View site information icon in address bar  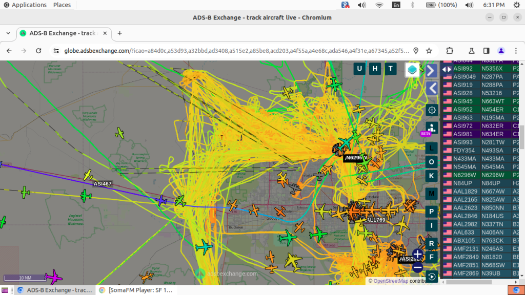click(x=56, y=51)
